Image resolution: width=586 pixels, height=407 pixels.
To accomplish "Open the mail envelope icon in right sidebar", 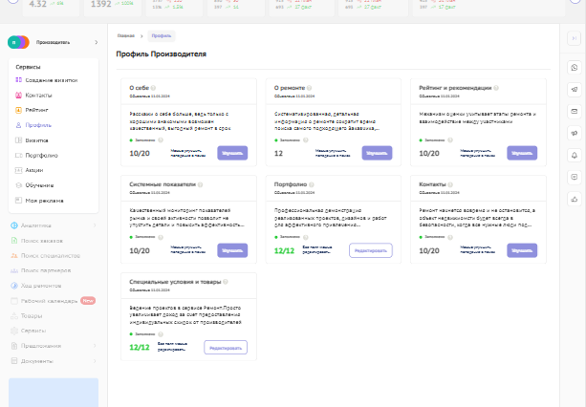I will tap(575, 111).
